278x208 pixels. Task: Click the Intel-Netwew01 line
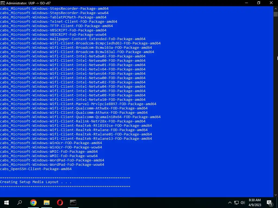[x=73, y=65]
